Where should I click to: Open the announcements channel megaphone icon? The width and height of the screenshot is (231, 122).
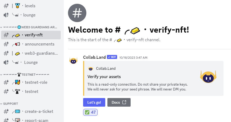[x=17, y=44]
